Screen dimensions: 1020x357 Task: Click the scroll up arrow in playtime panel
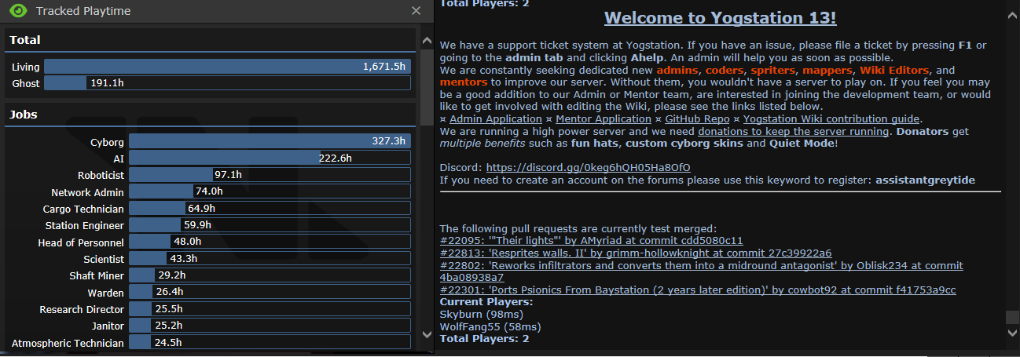pos(427,40)
